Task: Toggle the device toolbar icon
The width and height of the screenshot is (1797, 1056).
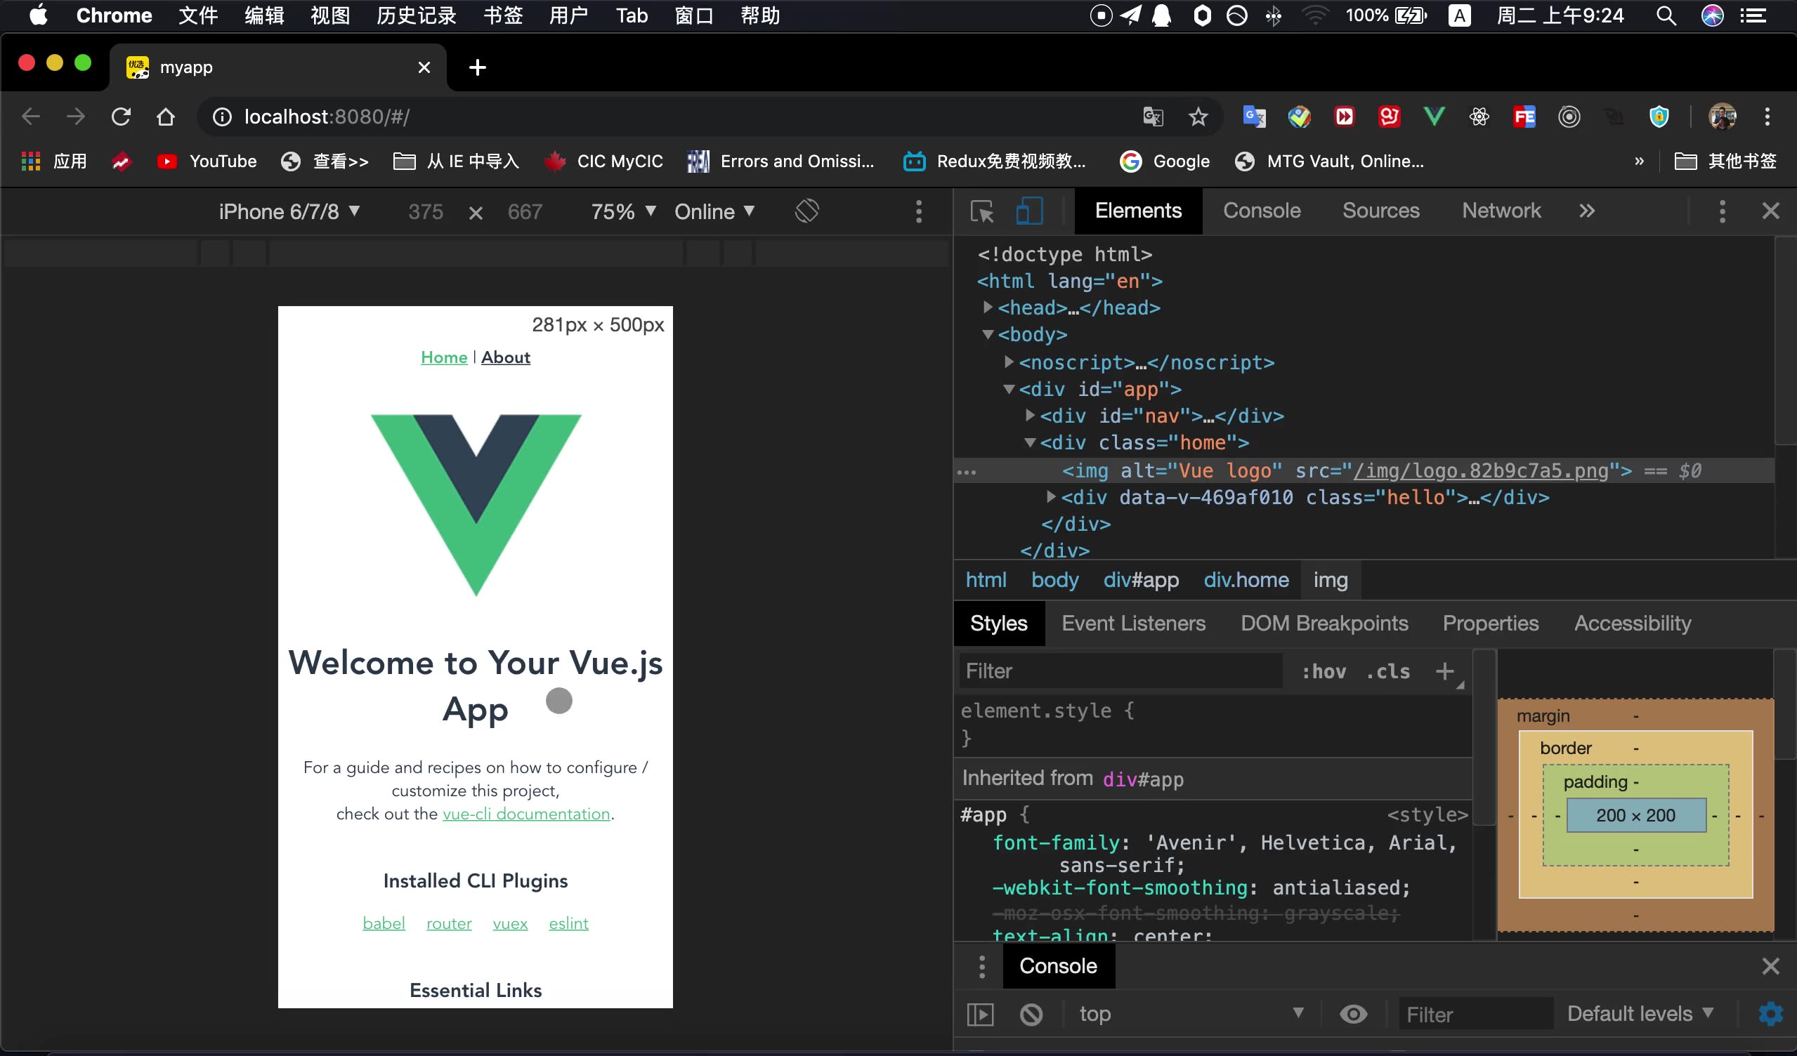Action: 1028,211
